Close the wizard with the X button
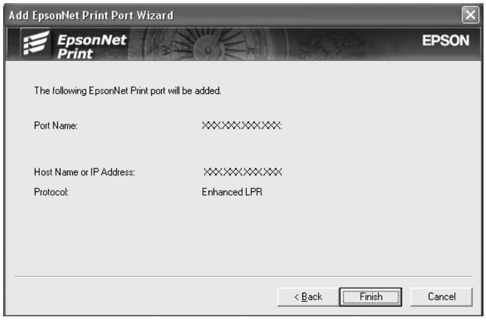Viewport: 486px width, 320px height. pyautogui.click(x=470, y=15)
